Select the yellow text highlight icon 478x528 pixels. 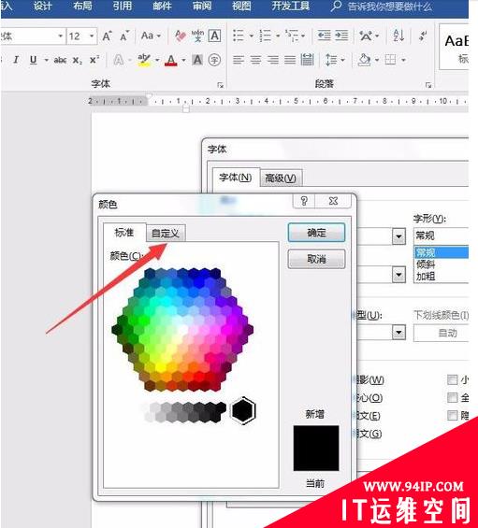pos(144,60)
